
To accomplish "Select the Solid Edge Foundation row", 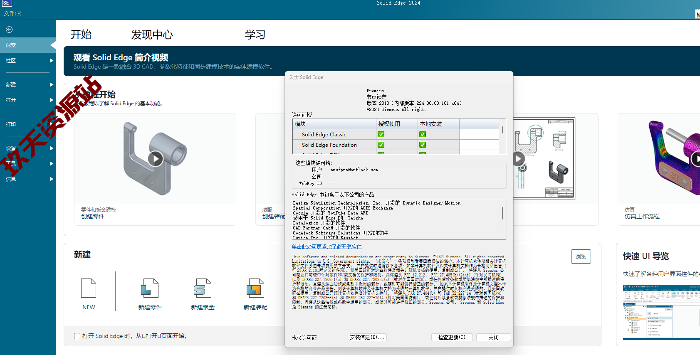I will 396,145.
